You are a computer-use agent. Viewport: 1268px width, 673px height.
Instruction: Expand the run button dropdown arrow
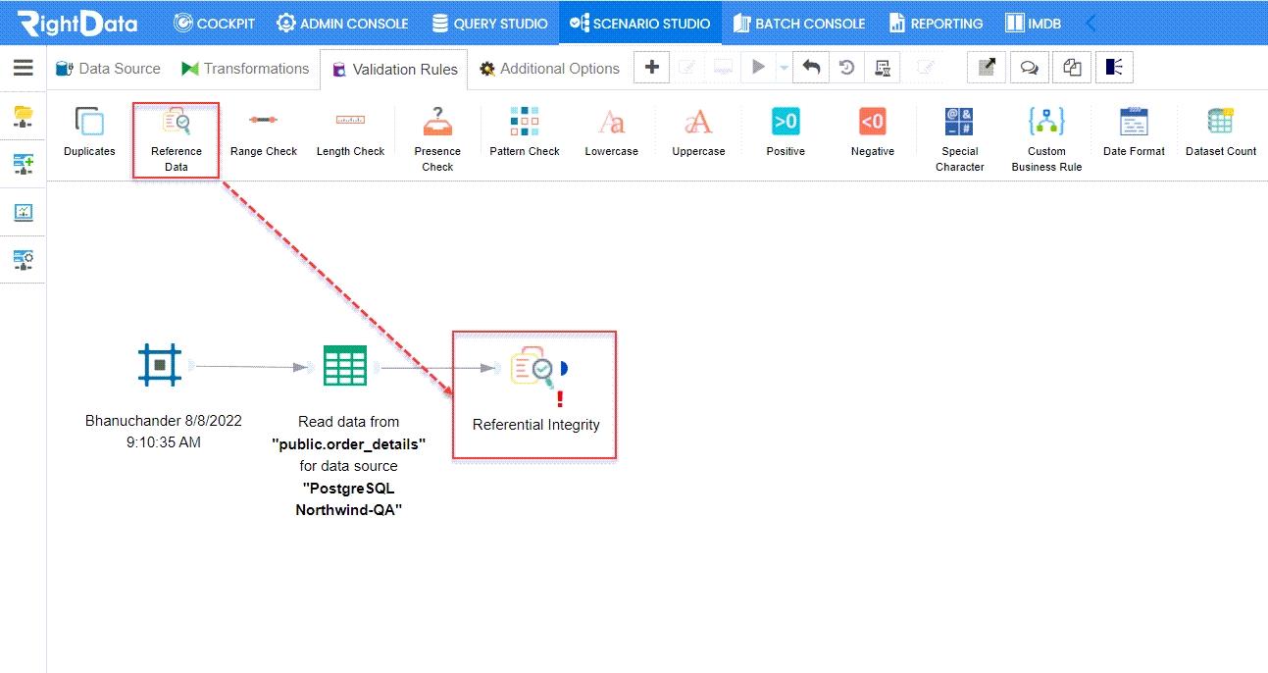pyautogui.click(x=784, y=68)
